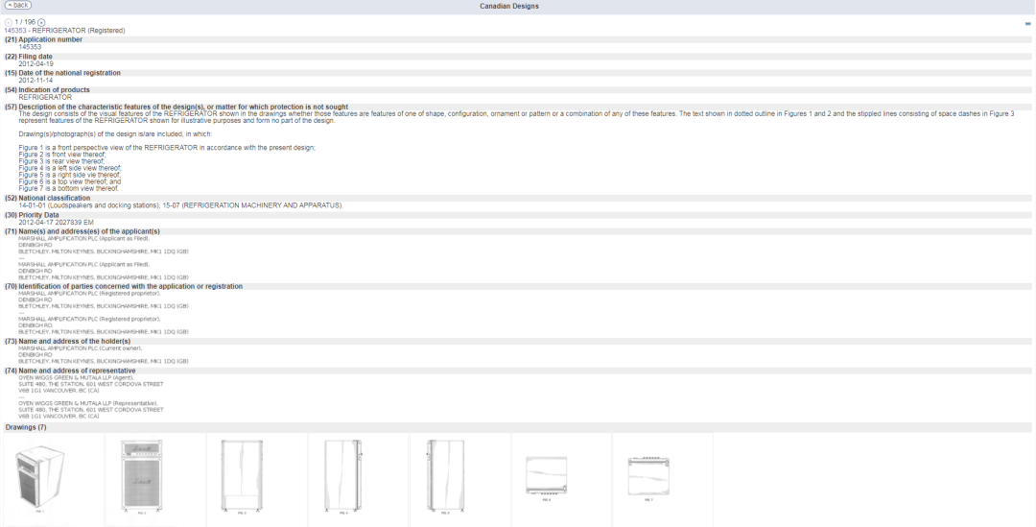Open the 145353 application number link
The width and height of the screenshot is (1036, 527).
pos(15,31)
